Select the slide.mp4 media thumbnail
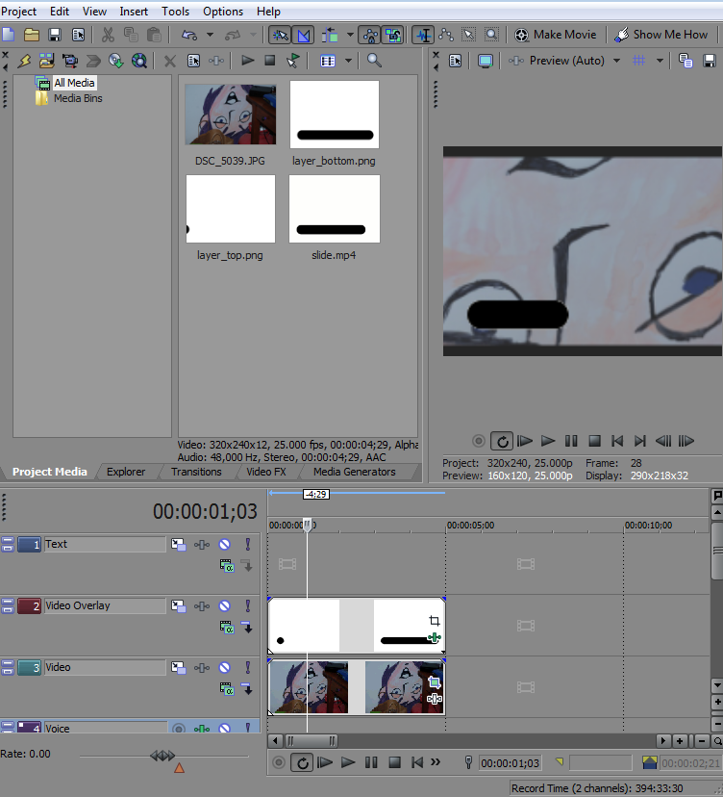 point(334,209)
